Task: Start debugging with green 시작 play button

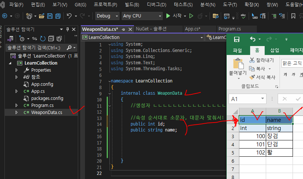Action: pos(168,16)
